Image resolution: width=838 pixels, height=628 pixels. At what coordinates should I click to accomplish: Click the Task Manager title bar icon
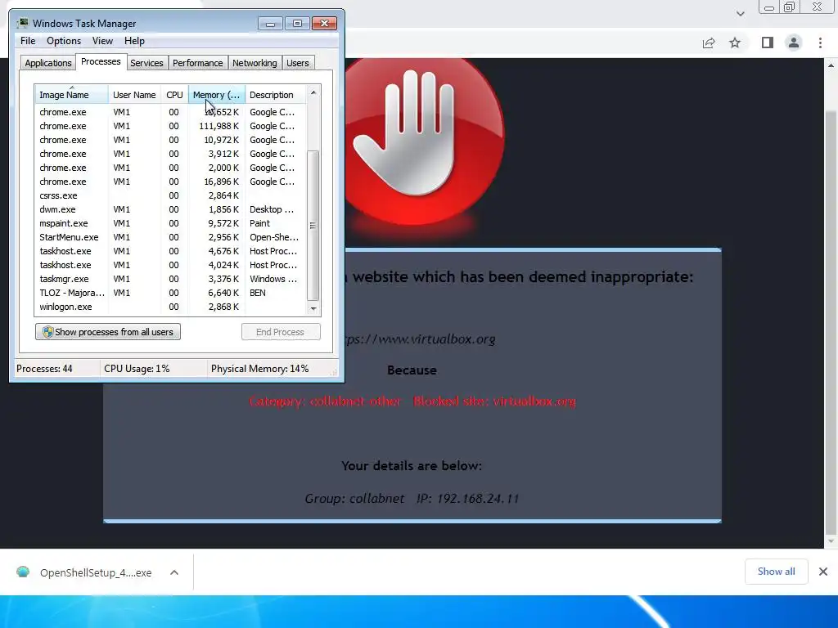coord(22,24)
